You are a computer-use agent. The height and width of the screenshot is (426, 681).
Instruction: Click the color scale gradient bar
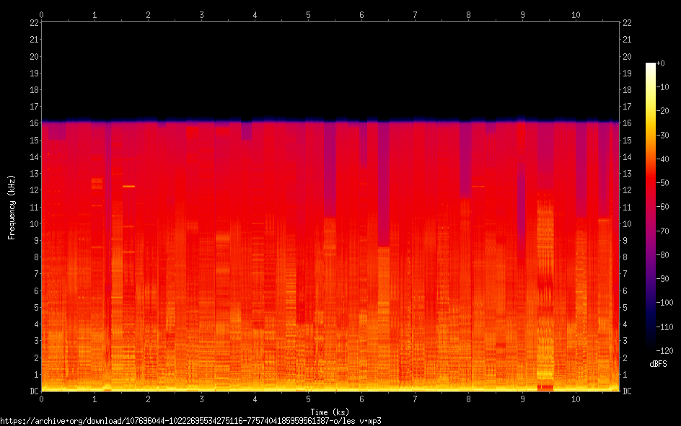pyautogui.click(x=650, y=206)
